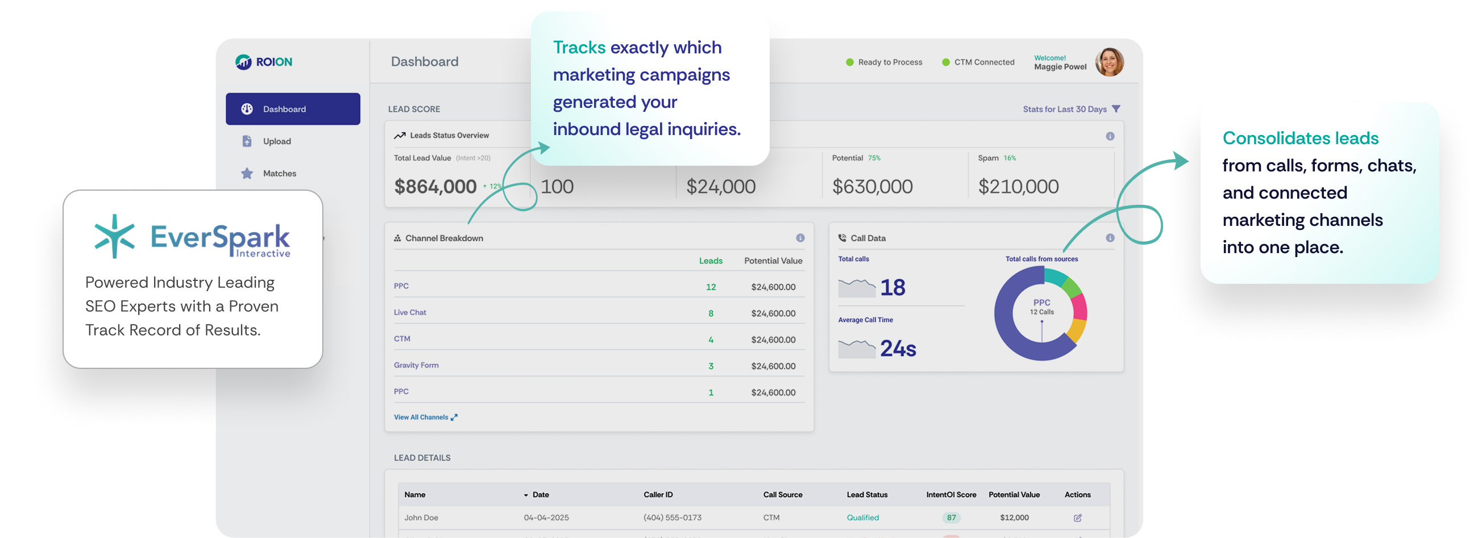Open Stats for Last 30 Days filter

pyautogui.click(x=1070, y=109)
